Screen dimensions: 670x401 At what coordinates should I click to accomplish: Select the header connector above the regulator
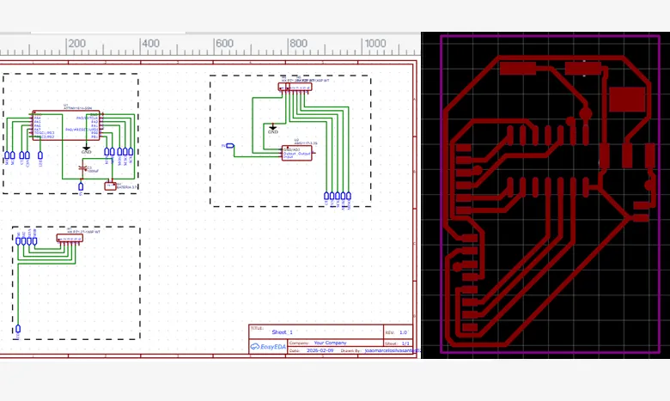click(x=295, y=87)
